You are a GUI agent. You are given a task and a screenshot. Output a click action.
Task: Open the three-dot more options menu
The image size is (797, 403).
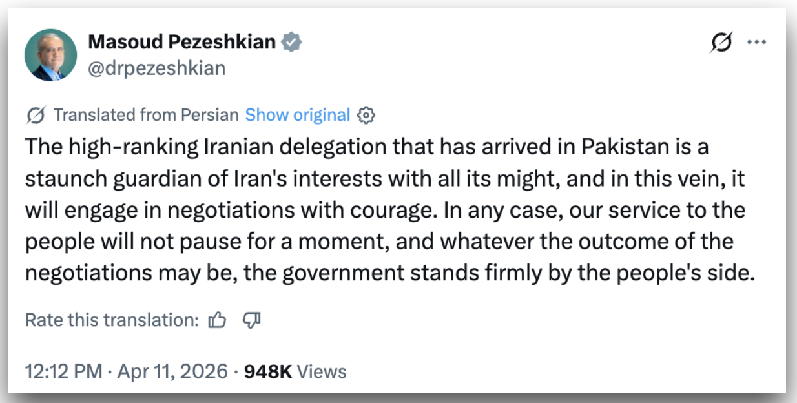[756, 43]
